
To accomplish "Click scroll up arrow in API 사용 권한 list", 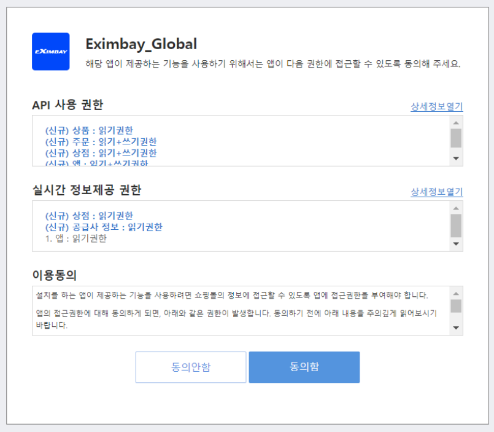I will pos(456,123).
